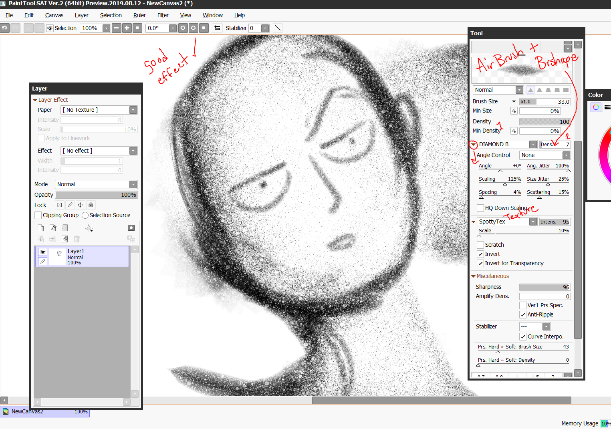Image resolution: width=611 pixels, height=429 pixels.
Task: Open the File menu
Action: [9, 15]
